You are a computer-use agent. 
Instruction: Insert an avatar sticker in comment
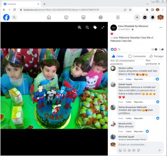[120, 150]
